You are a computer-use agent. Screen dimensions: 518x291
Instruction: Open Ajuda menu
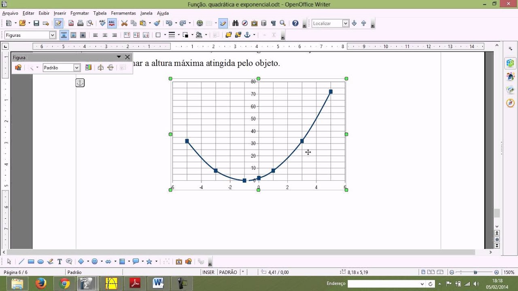click(163, 13)
